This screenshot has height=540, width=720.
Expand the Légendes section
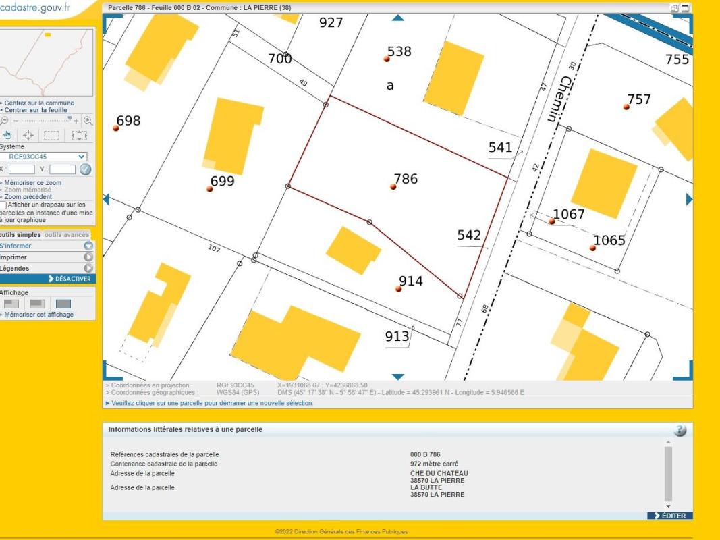tap(87, 268)
